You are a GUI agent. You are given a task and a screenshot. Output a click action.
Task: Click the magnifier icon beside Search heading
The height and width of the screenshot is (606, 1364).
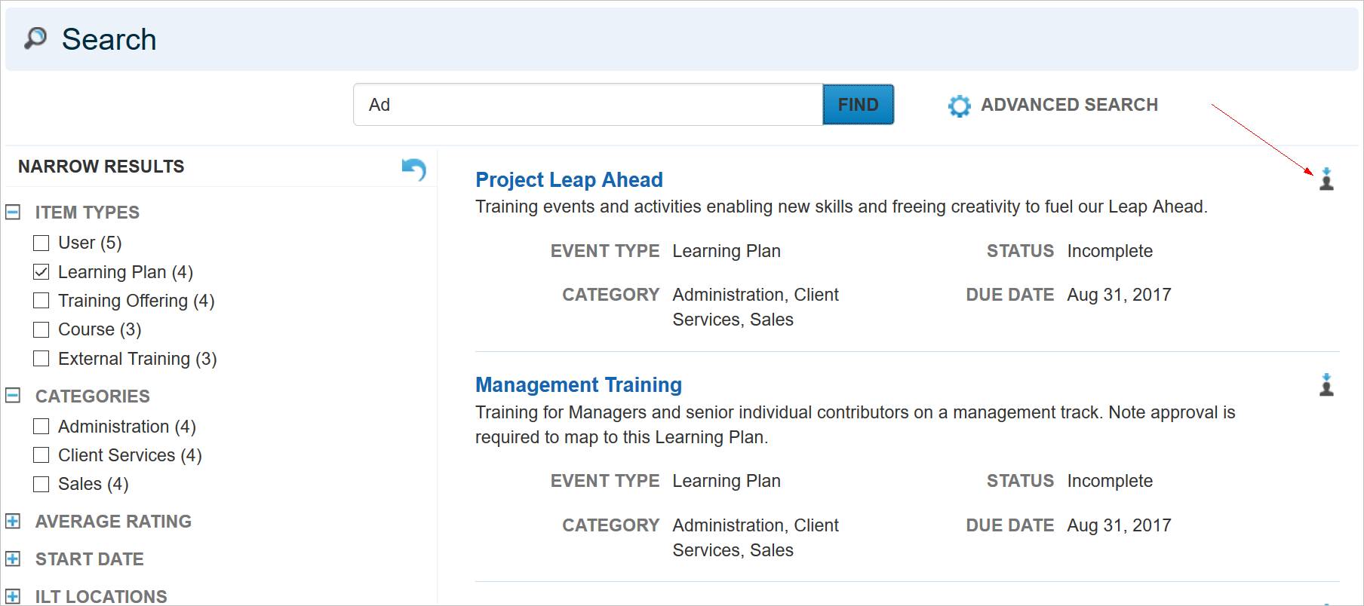[x=35, y=38]
